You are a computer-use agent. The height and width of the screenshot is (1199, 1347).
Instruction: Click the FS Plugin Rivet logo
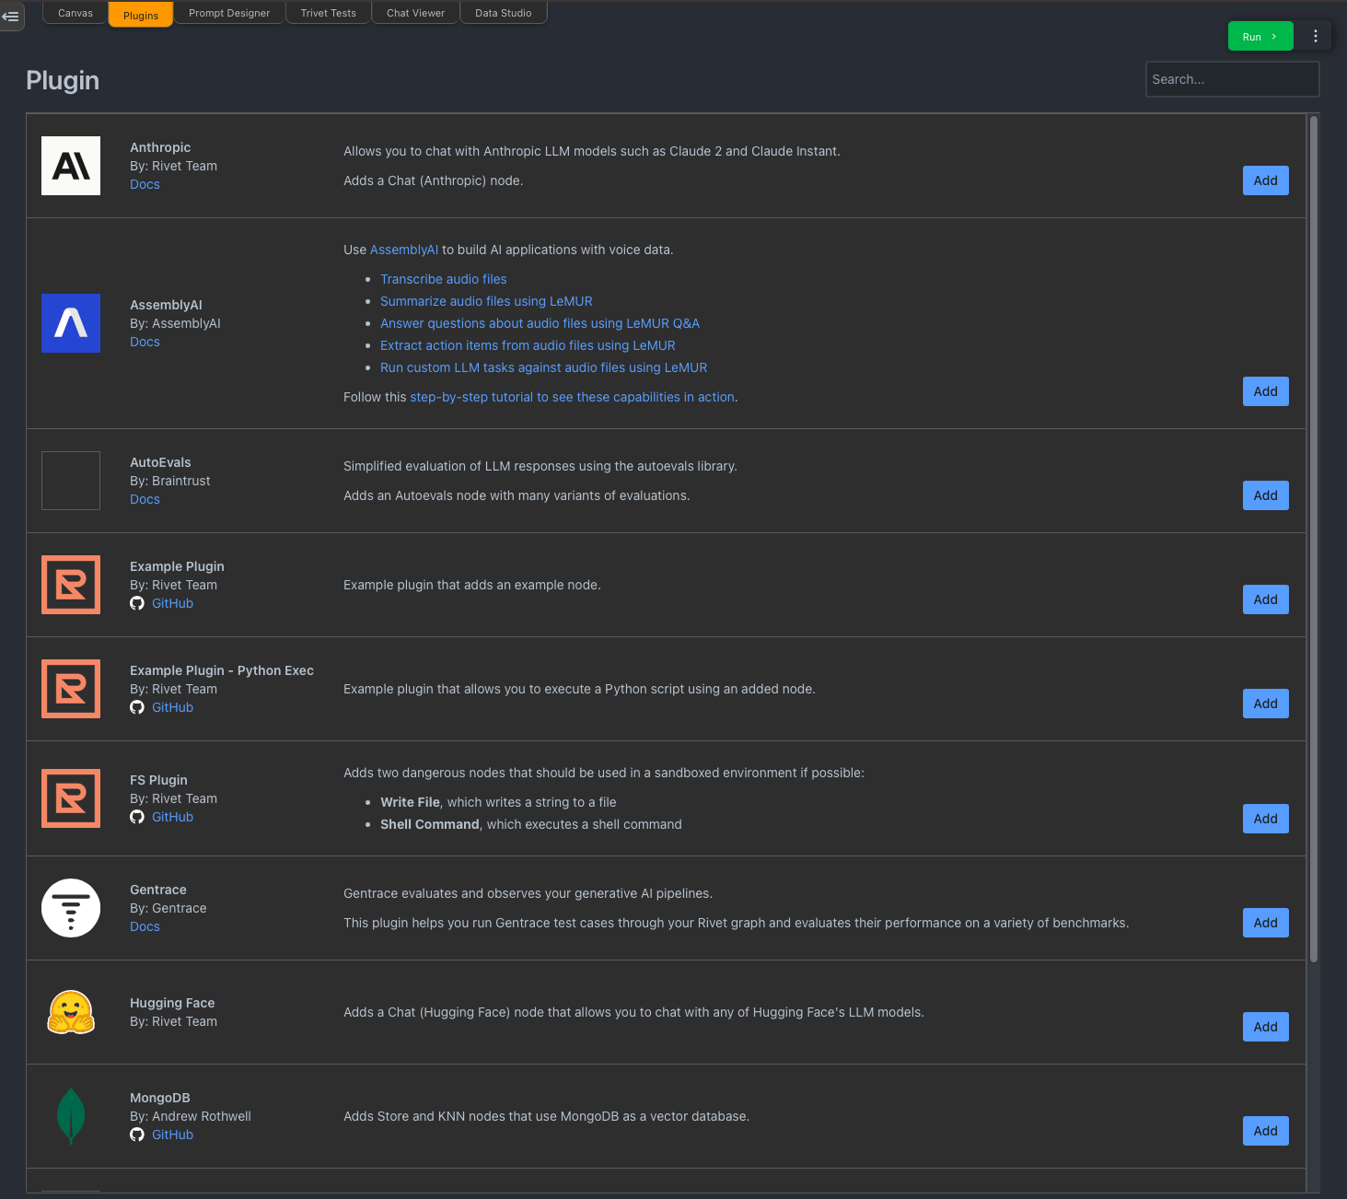click(71, 798)
